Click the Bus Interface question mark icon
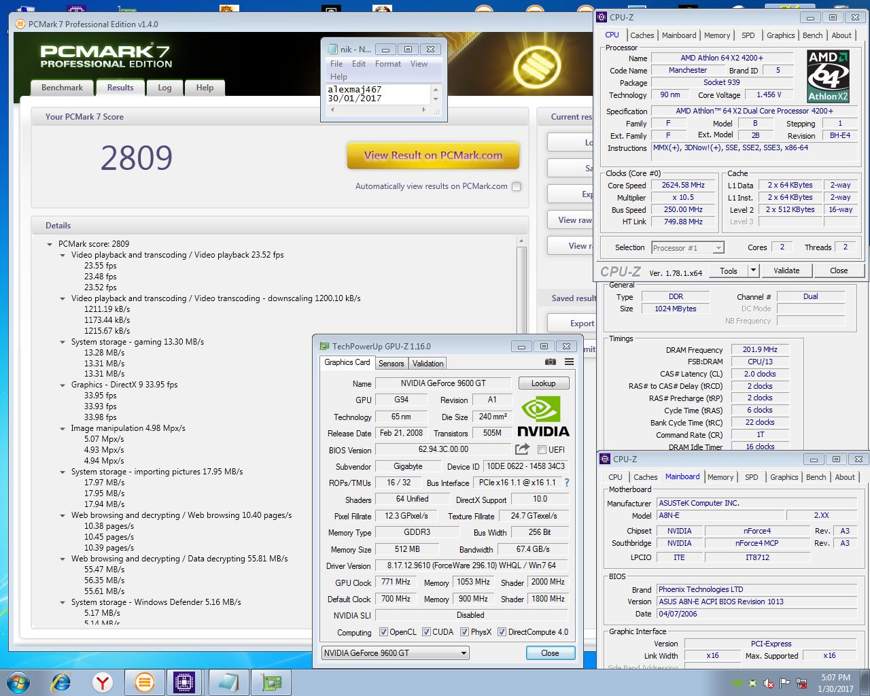 (567, 483)
